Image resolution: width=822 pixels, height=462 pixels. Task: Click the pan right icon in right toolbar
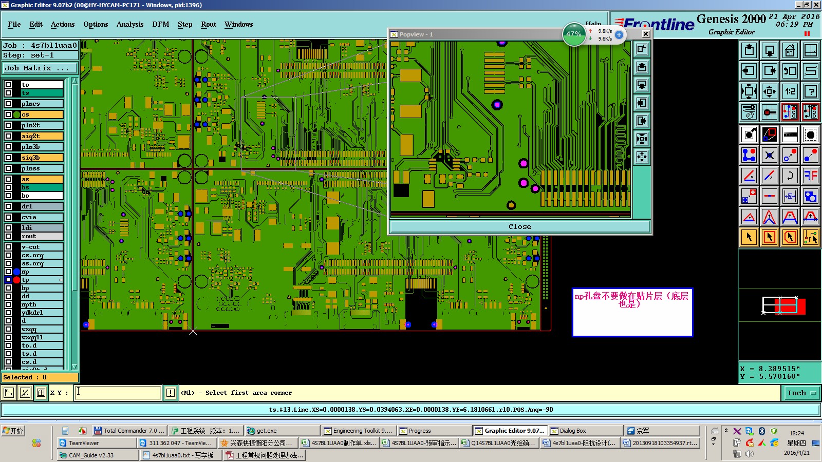770,71
